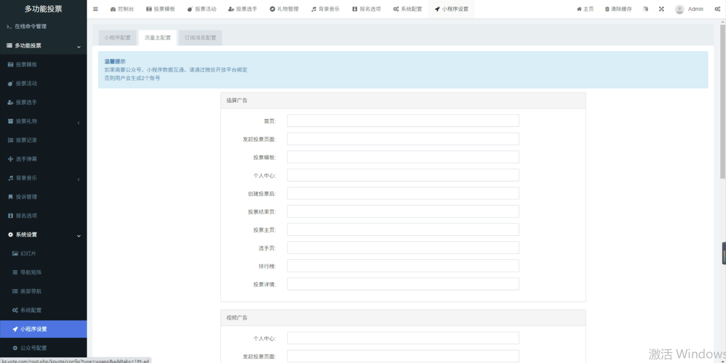Open 底部导航 in the sidebar
This screenshot has width=726, height=363.
[43, 292]
